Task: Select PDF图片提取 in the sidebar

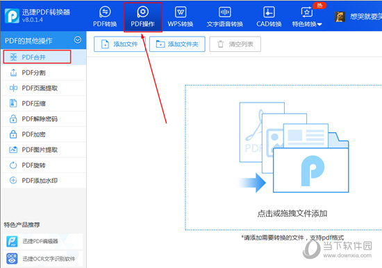Action: click(x=43, y=150)
